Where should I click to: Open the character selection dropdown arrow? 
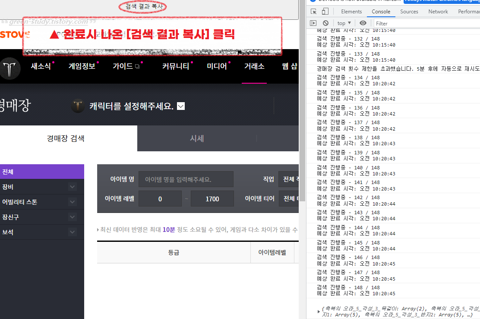(x=181, y=106)
